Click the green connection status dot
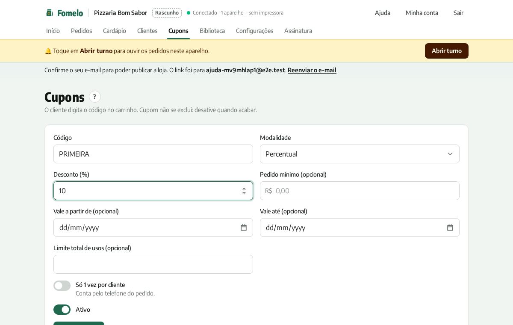The image size is (513, 325). coord(189,13)
